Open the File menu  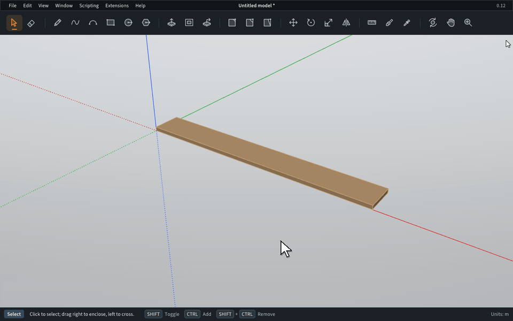(x=12, y=5)
